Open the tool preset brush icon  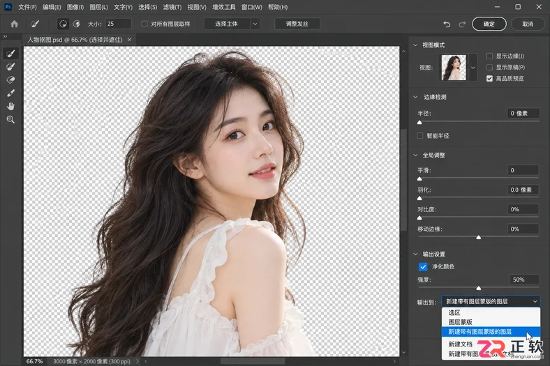35,24
